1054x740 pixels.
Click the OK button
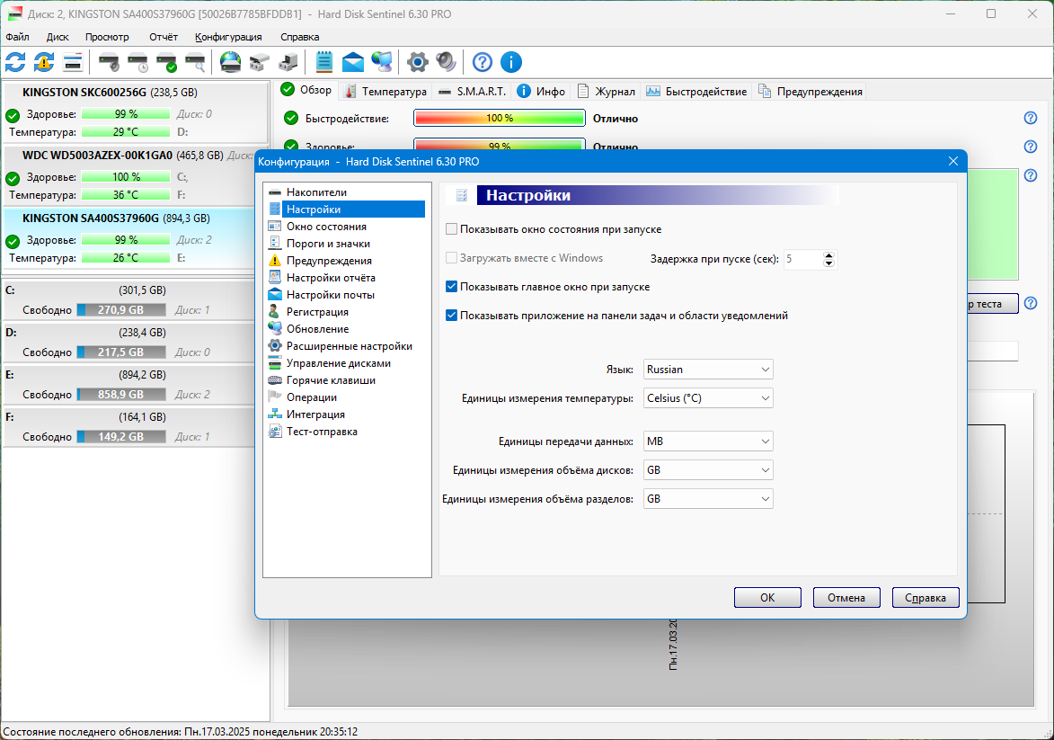767,597
